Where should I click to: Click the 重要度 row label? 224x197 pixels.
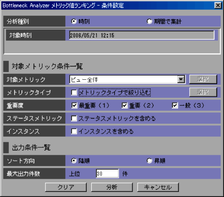click(x=15, y=105)
